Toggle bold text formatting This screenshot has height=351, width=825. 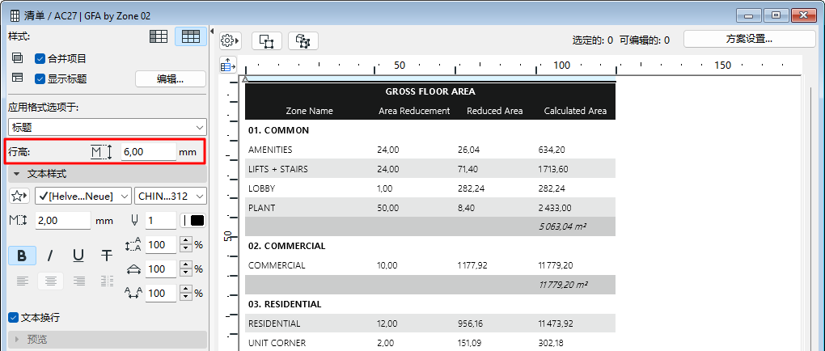click(22, 256)
